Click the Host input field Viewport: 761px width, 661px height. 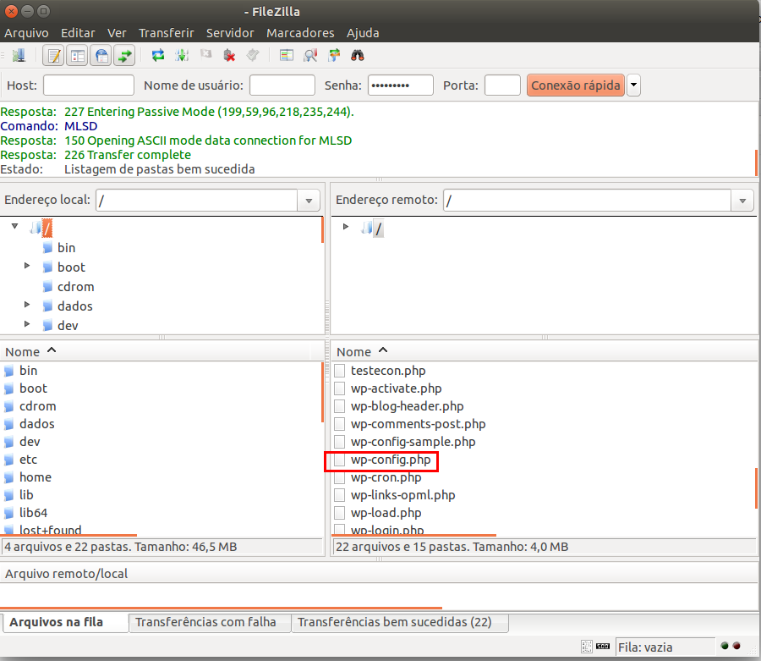click(89, 85)
